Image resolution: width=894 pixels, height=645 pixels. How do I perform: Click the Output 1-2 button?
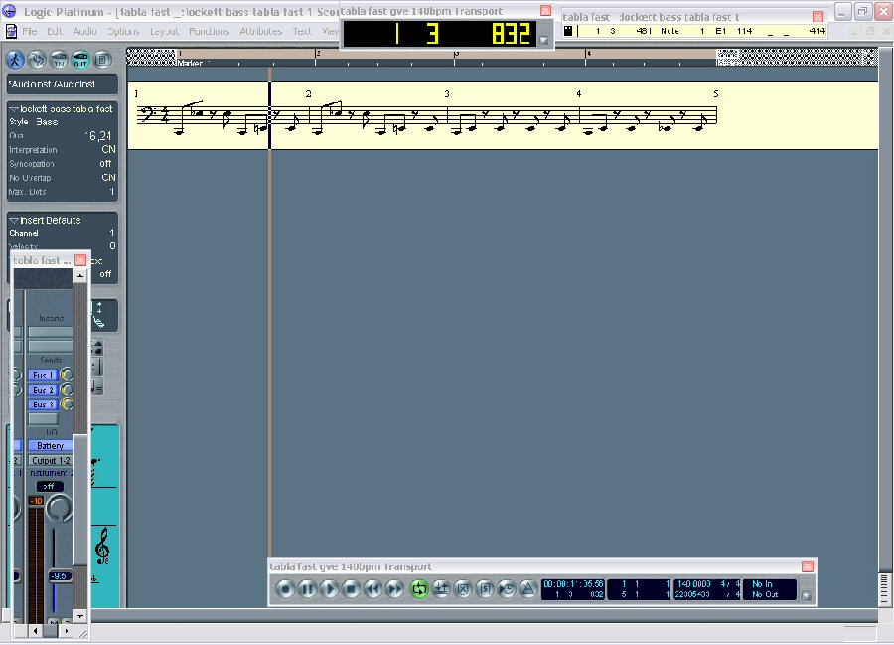tap(50, 461)
